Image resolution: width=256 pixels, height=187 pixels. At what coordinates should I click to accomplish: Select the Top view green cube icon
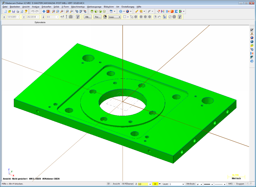92,12
